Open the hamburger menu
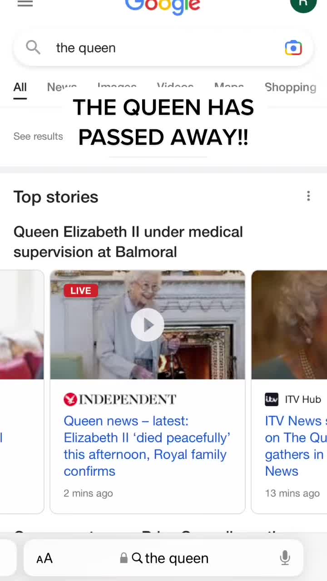 (25, 3)
